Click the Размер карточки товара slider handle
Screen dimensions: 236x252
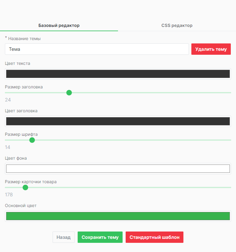click(25, 187)
